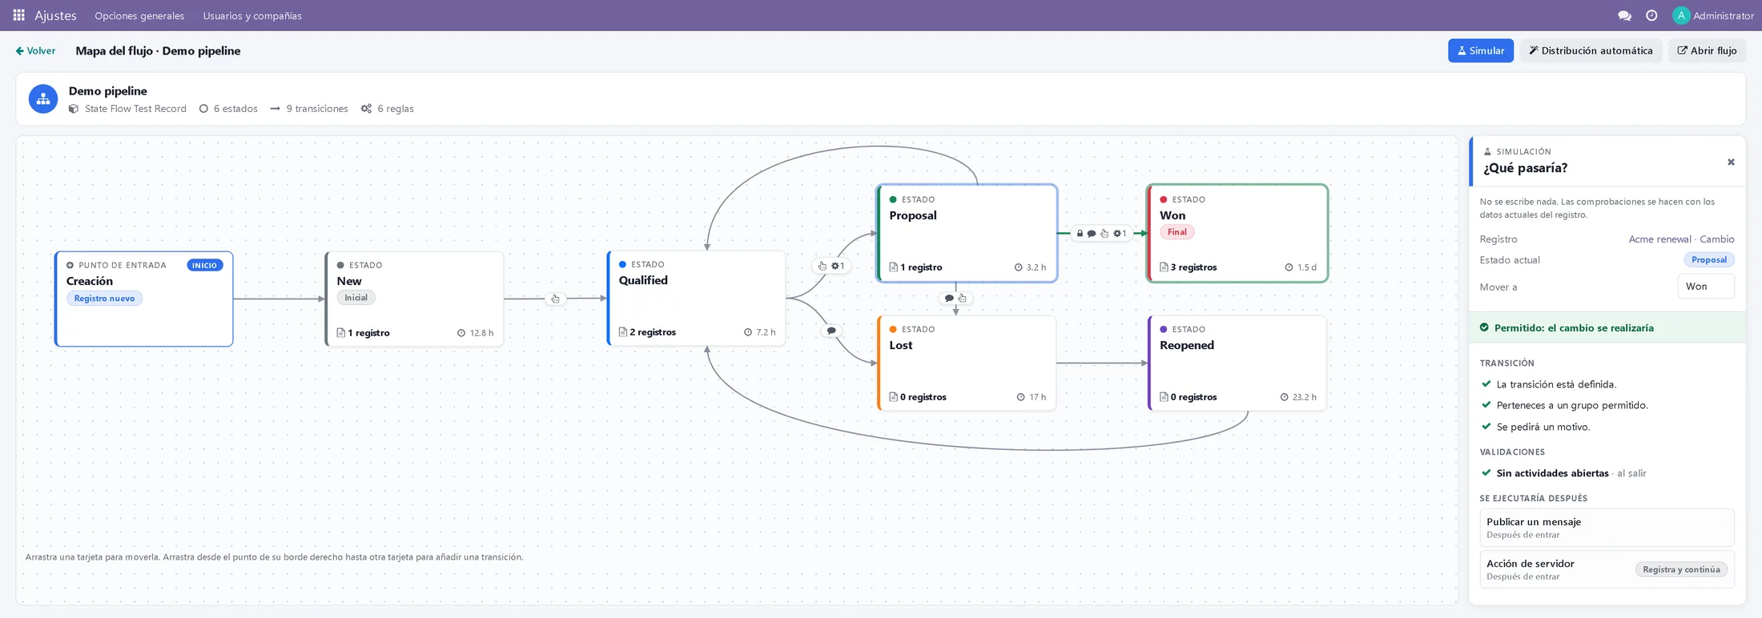This screenshot has height=618, width=1762.
Task: Click the hand icon on New to Qualified transition
Action: click(555, 299)
